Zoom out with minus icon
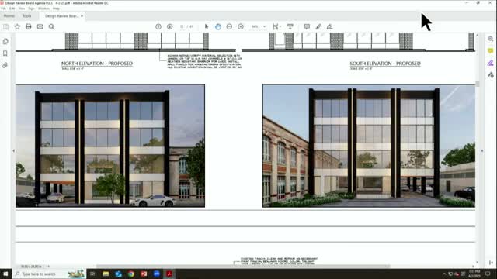This screenshot has height=279, width=497. (x=230, y=27)
